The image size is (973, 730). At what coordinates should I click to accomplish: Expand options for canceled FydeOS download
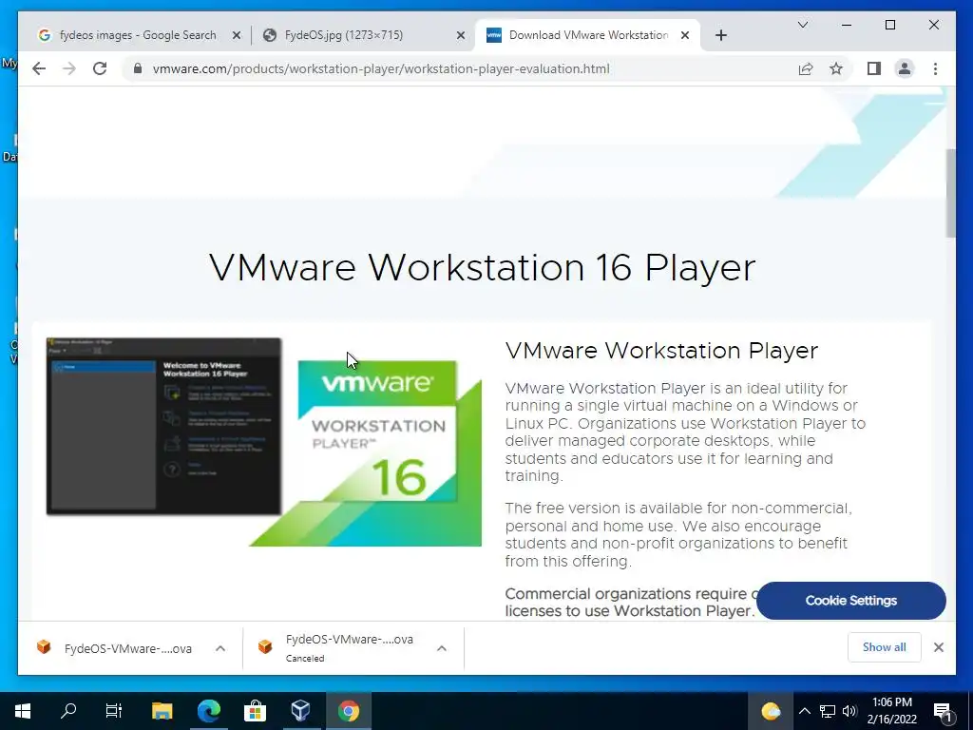coord(442,648)
